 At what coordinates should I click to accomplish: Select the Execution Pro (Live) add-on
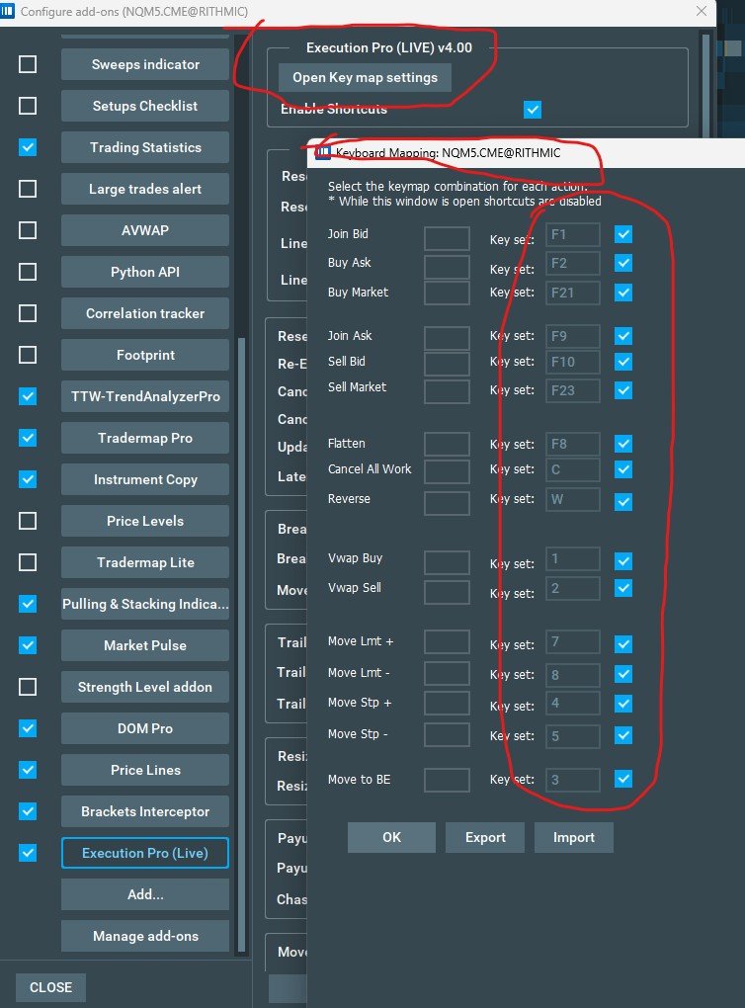[145, 853]
